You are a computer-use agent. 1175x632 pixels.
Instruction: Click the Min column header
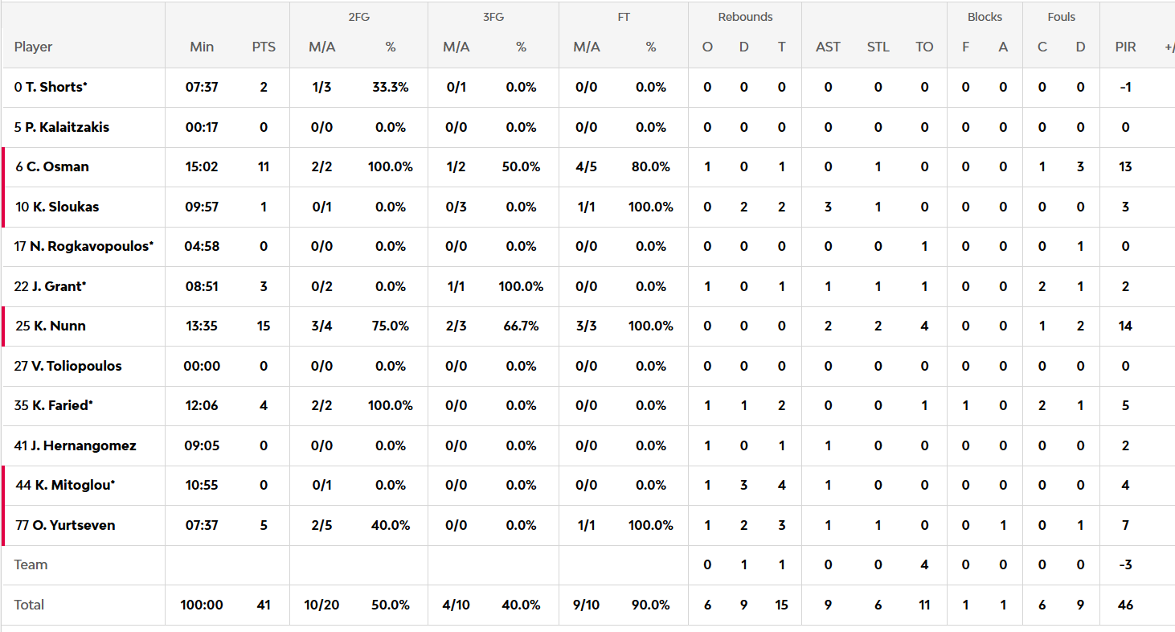[x=202, y=47]
